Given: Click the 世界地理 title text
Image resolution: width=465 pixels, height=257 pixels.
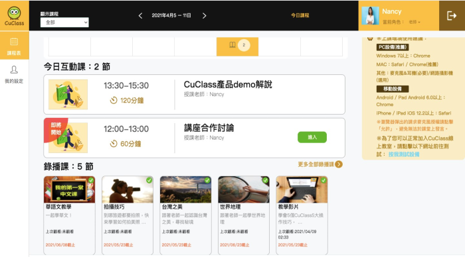Looking at the screenshot, I should tap(230, 207).
